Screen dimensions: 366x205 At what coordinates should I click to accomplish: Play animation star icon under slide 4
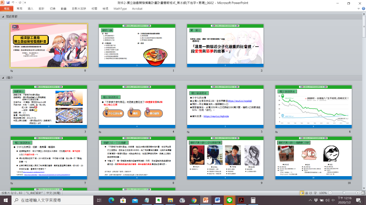[x=100, y=132]
